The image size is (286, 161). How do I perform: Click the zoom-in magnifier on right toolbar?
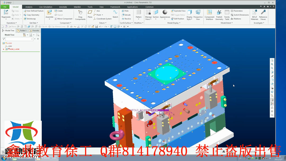click(272, 64)
